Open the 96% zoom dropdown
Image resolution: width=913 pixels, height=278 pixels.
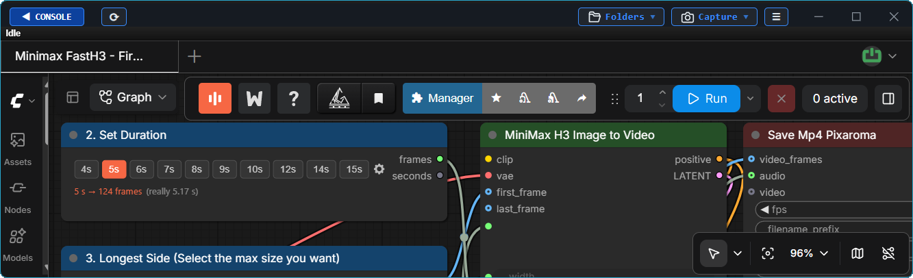(x=809, y=253)
